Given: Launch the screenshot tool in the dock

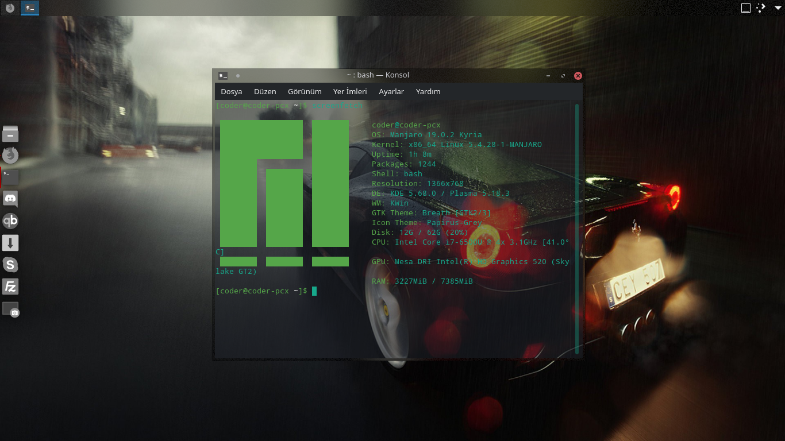Looking at the screenshot, I should pyautogui.click(x=10, y=310).
